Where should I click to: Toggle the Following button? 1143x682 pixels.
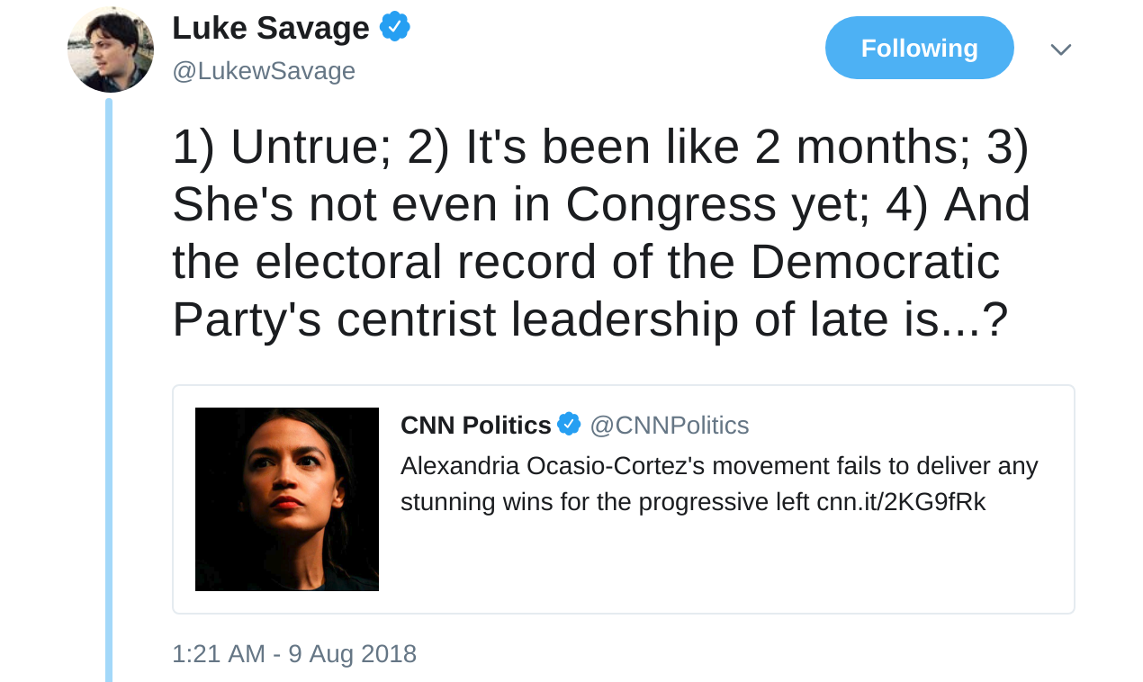(x=919, y=48)
